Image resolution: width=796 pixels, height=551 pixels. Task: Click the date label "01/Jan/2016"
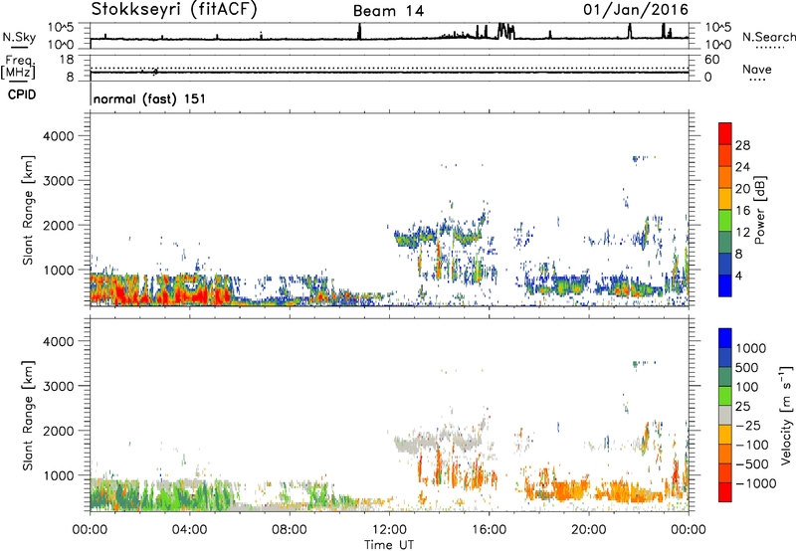(636, 9)
